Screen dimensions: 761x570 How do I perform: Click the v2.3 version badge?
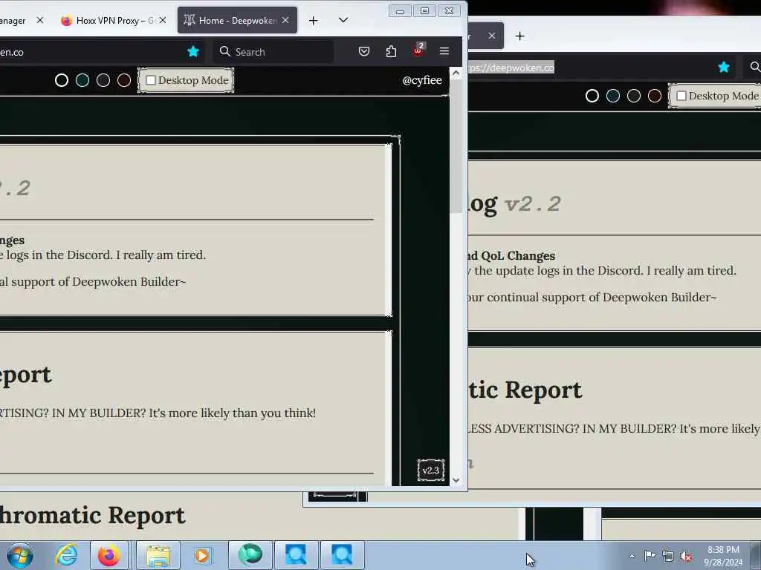tap(430, 470)
